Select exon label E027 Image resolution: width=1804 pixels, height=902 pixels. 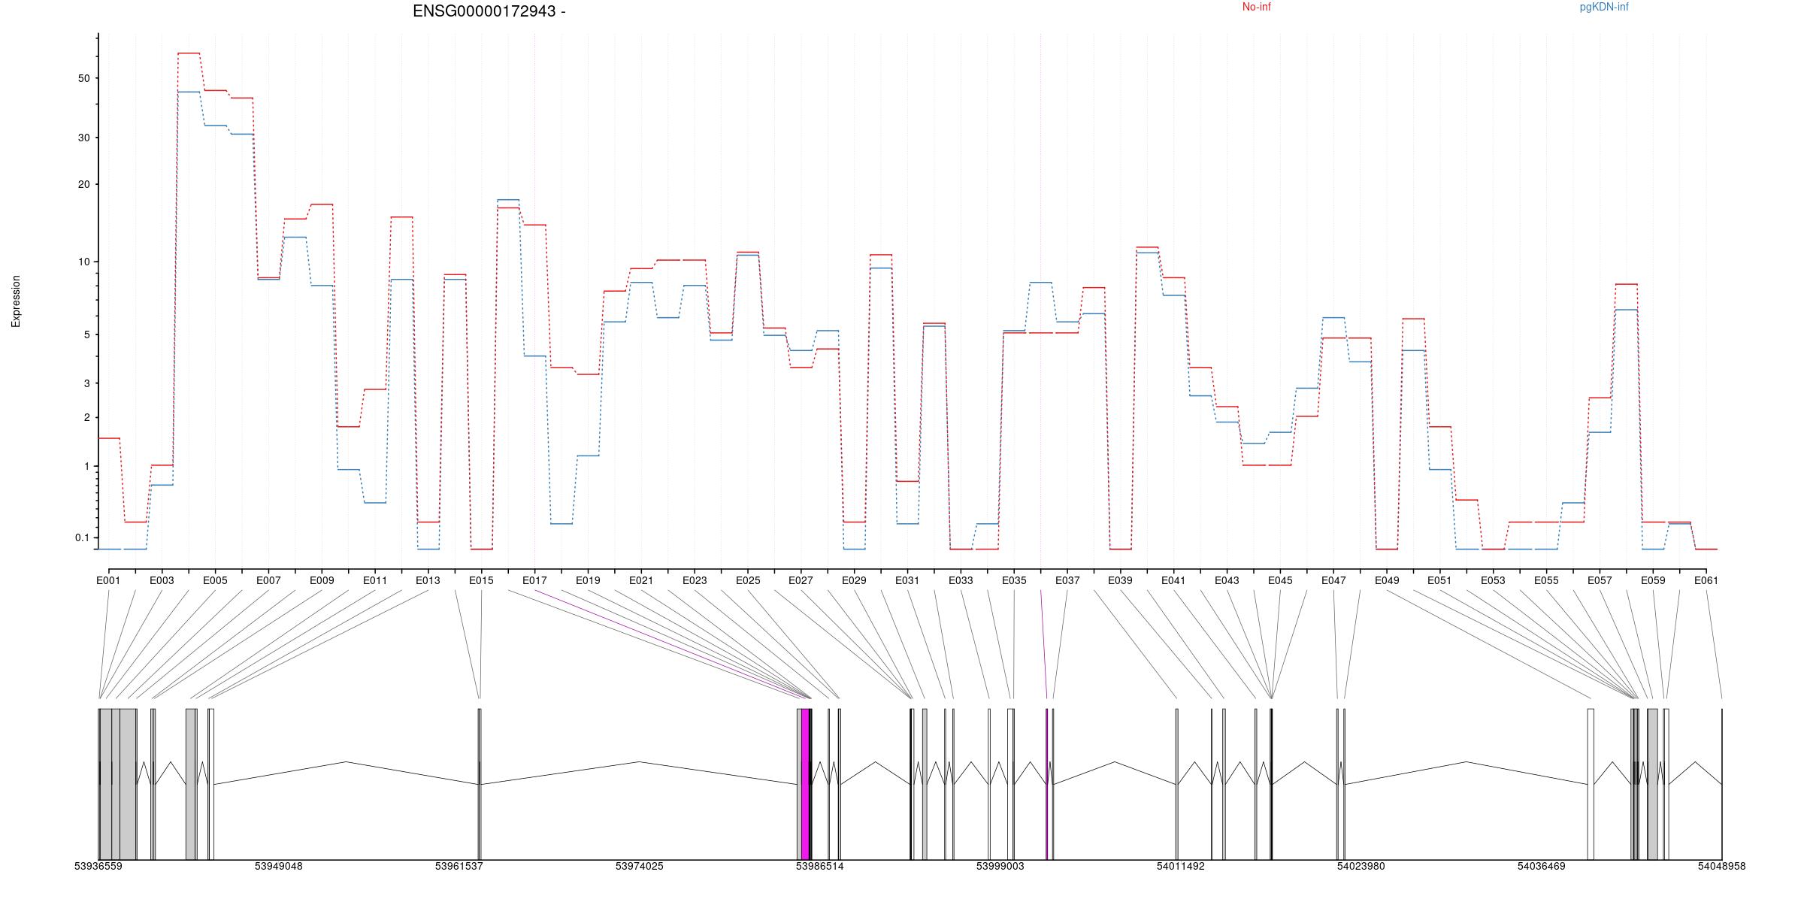point(801,580)
